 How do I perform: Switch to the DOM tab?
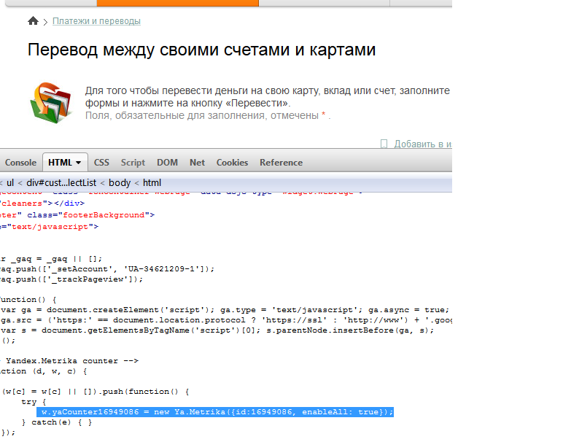pyautogui.click(x=167, y=163)
